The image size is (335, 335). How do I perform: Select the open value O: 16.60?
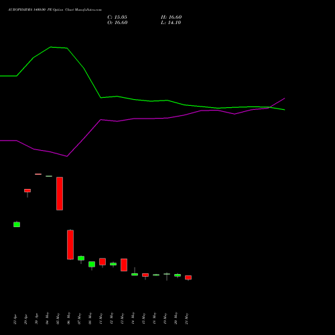point(117,23)
